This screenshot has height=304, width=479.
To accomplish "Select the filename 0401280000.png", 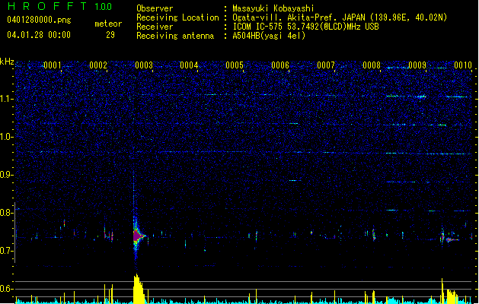I will click(39, 20).
